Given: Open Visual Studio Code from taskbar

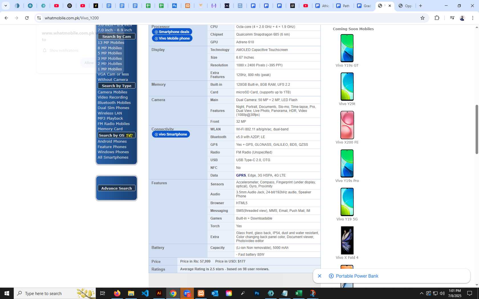Looking at the screenshot, I should (145, 293).
